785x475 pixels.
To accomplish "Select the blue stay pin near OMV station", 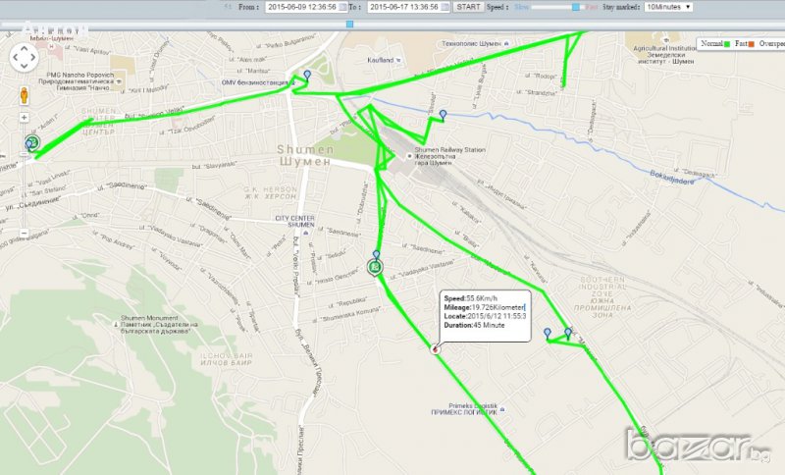I will point(307,76).
